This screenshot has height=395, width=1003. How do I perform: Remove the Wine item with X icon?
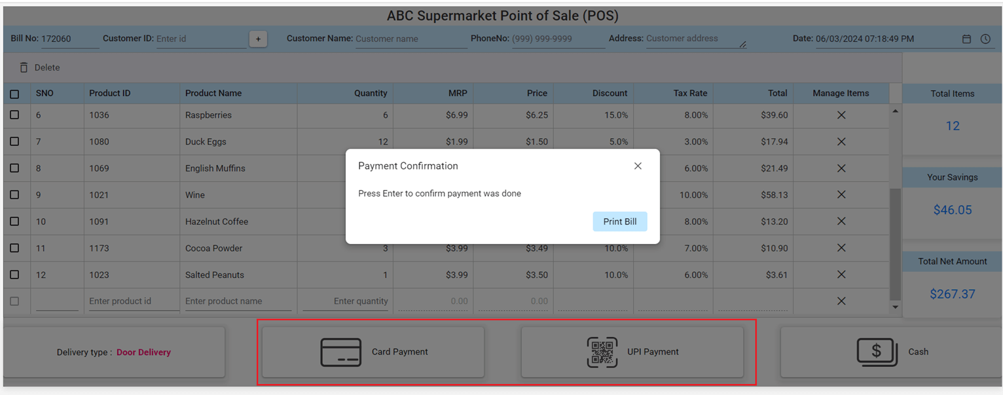pyautogui.click(x=841, y=195)
